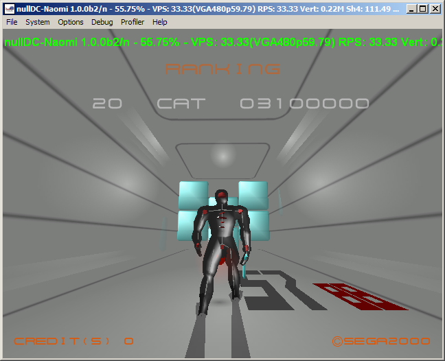
Task: Minimize the nullDC-Naomi window
Action: point(411,9)
